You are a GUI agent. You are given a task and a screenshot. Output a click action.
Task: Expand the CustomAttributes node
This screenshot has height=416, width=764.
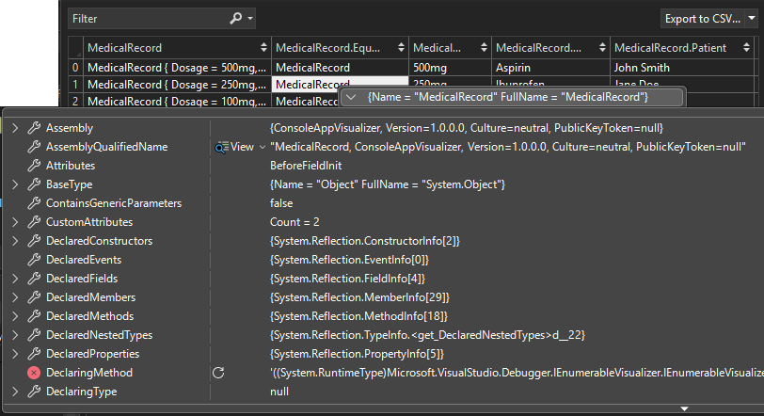15,222
